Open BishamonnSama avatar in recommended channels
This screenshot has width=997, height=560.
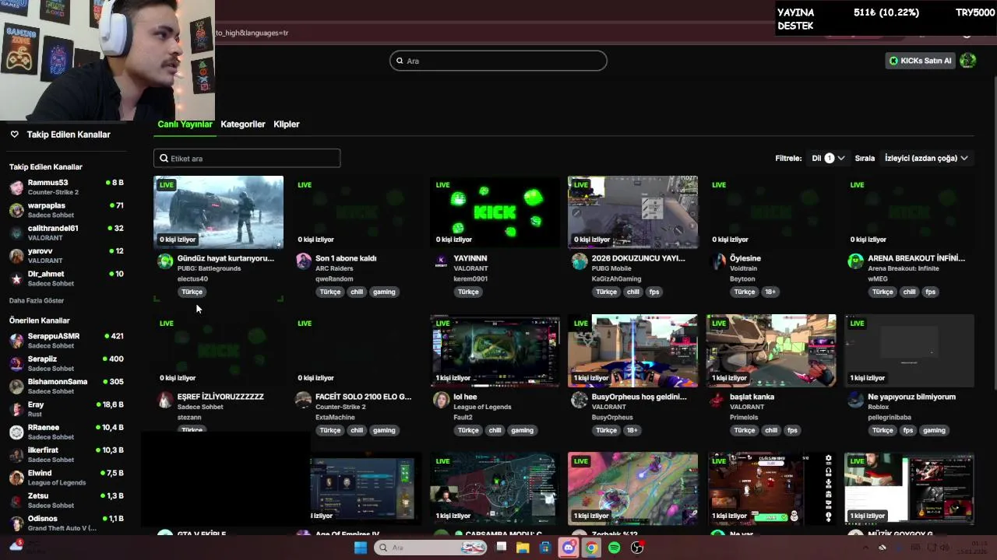[x=16, y=387]
